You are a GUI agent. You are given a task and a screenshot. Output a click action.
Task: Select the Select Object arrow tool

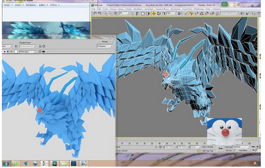pos(133,14)
